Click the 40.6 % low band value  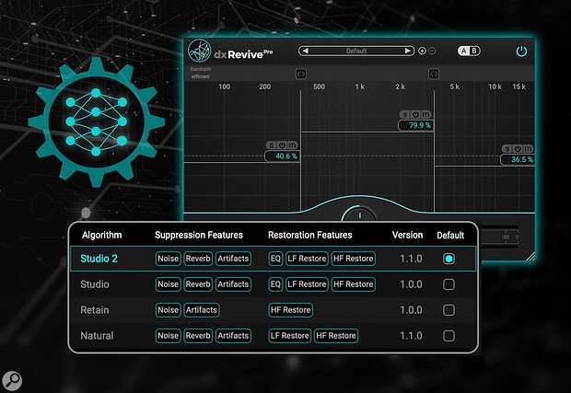282,156
